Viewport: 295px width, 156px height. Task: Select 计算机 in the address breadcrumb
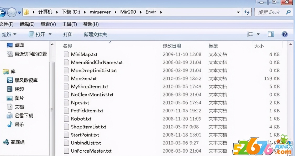coord(45,12)
